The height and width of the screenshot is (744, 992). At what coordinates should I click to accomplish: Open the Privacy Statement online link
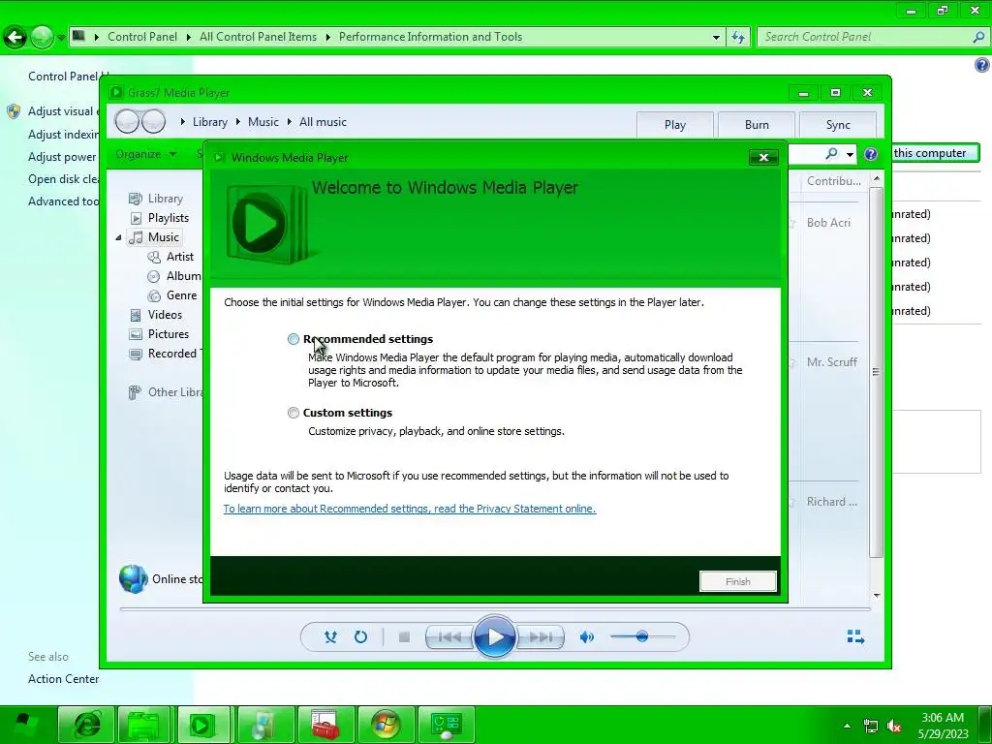click(410, 509)
